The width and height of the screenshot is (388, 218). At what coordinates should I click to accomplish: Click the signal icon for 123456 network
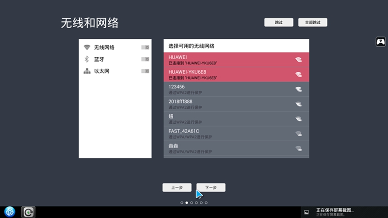[298, 89]
